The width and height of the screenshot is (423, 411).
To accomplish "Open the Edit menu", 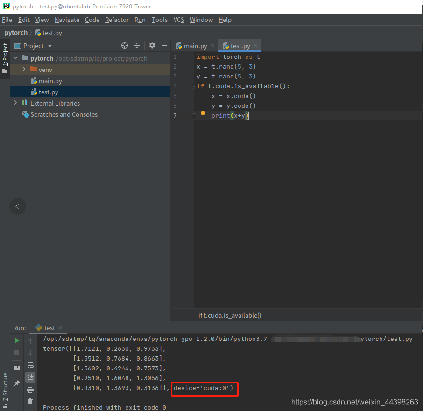I will 24,20.
